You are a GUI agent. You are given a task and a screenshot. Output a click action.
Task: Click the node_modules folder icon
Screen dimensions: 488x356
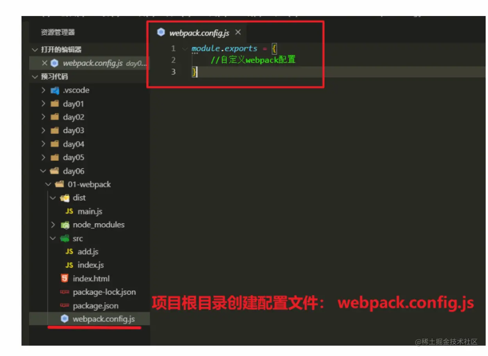point(65,225)
